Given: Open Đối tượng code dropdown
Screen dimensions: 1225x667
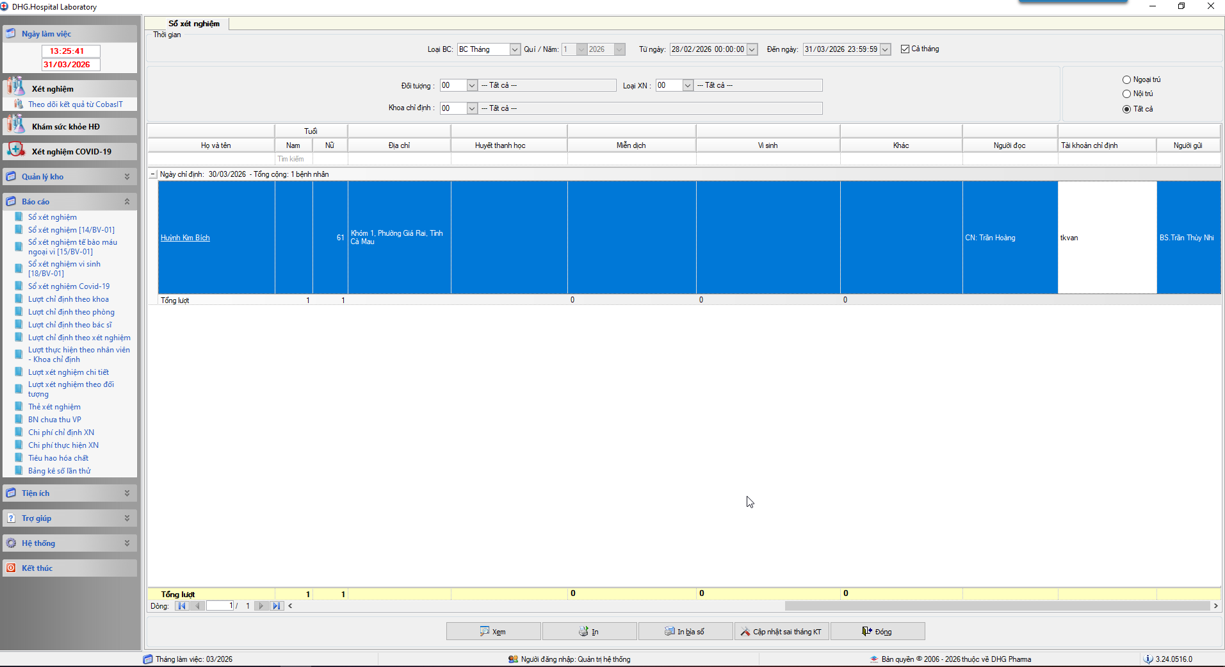Looking at the screenshot, I should click(x=472, y=85).
